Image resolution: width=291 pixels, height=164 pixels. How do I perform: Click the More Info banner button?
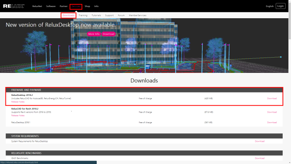94,34
